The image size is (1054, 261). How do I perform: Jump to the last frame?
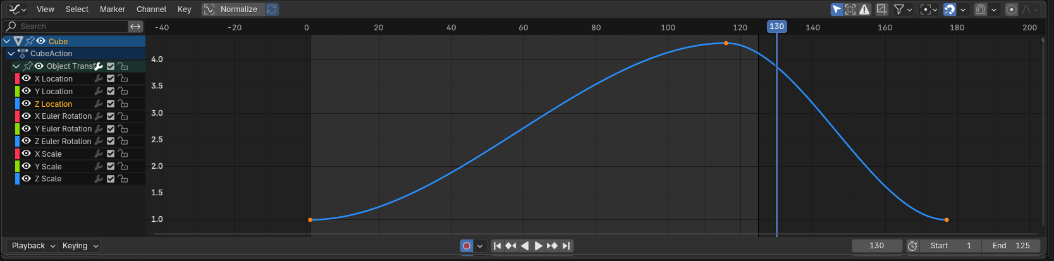click(567, 246)
